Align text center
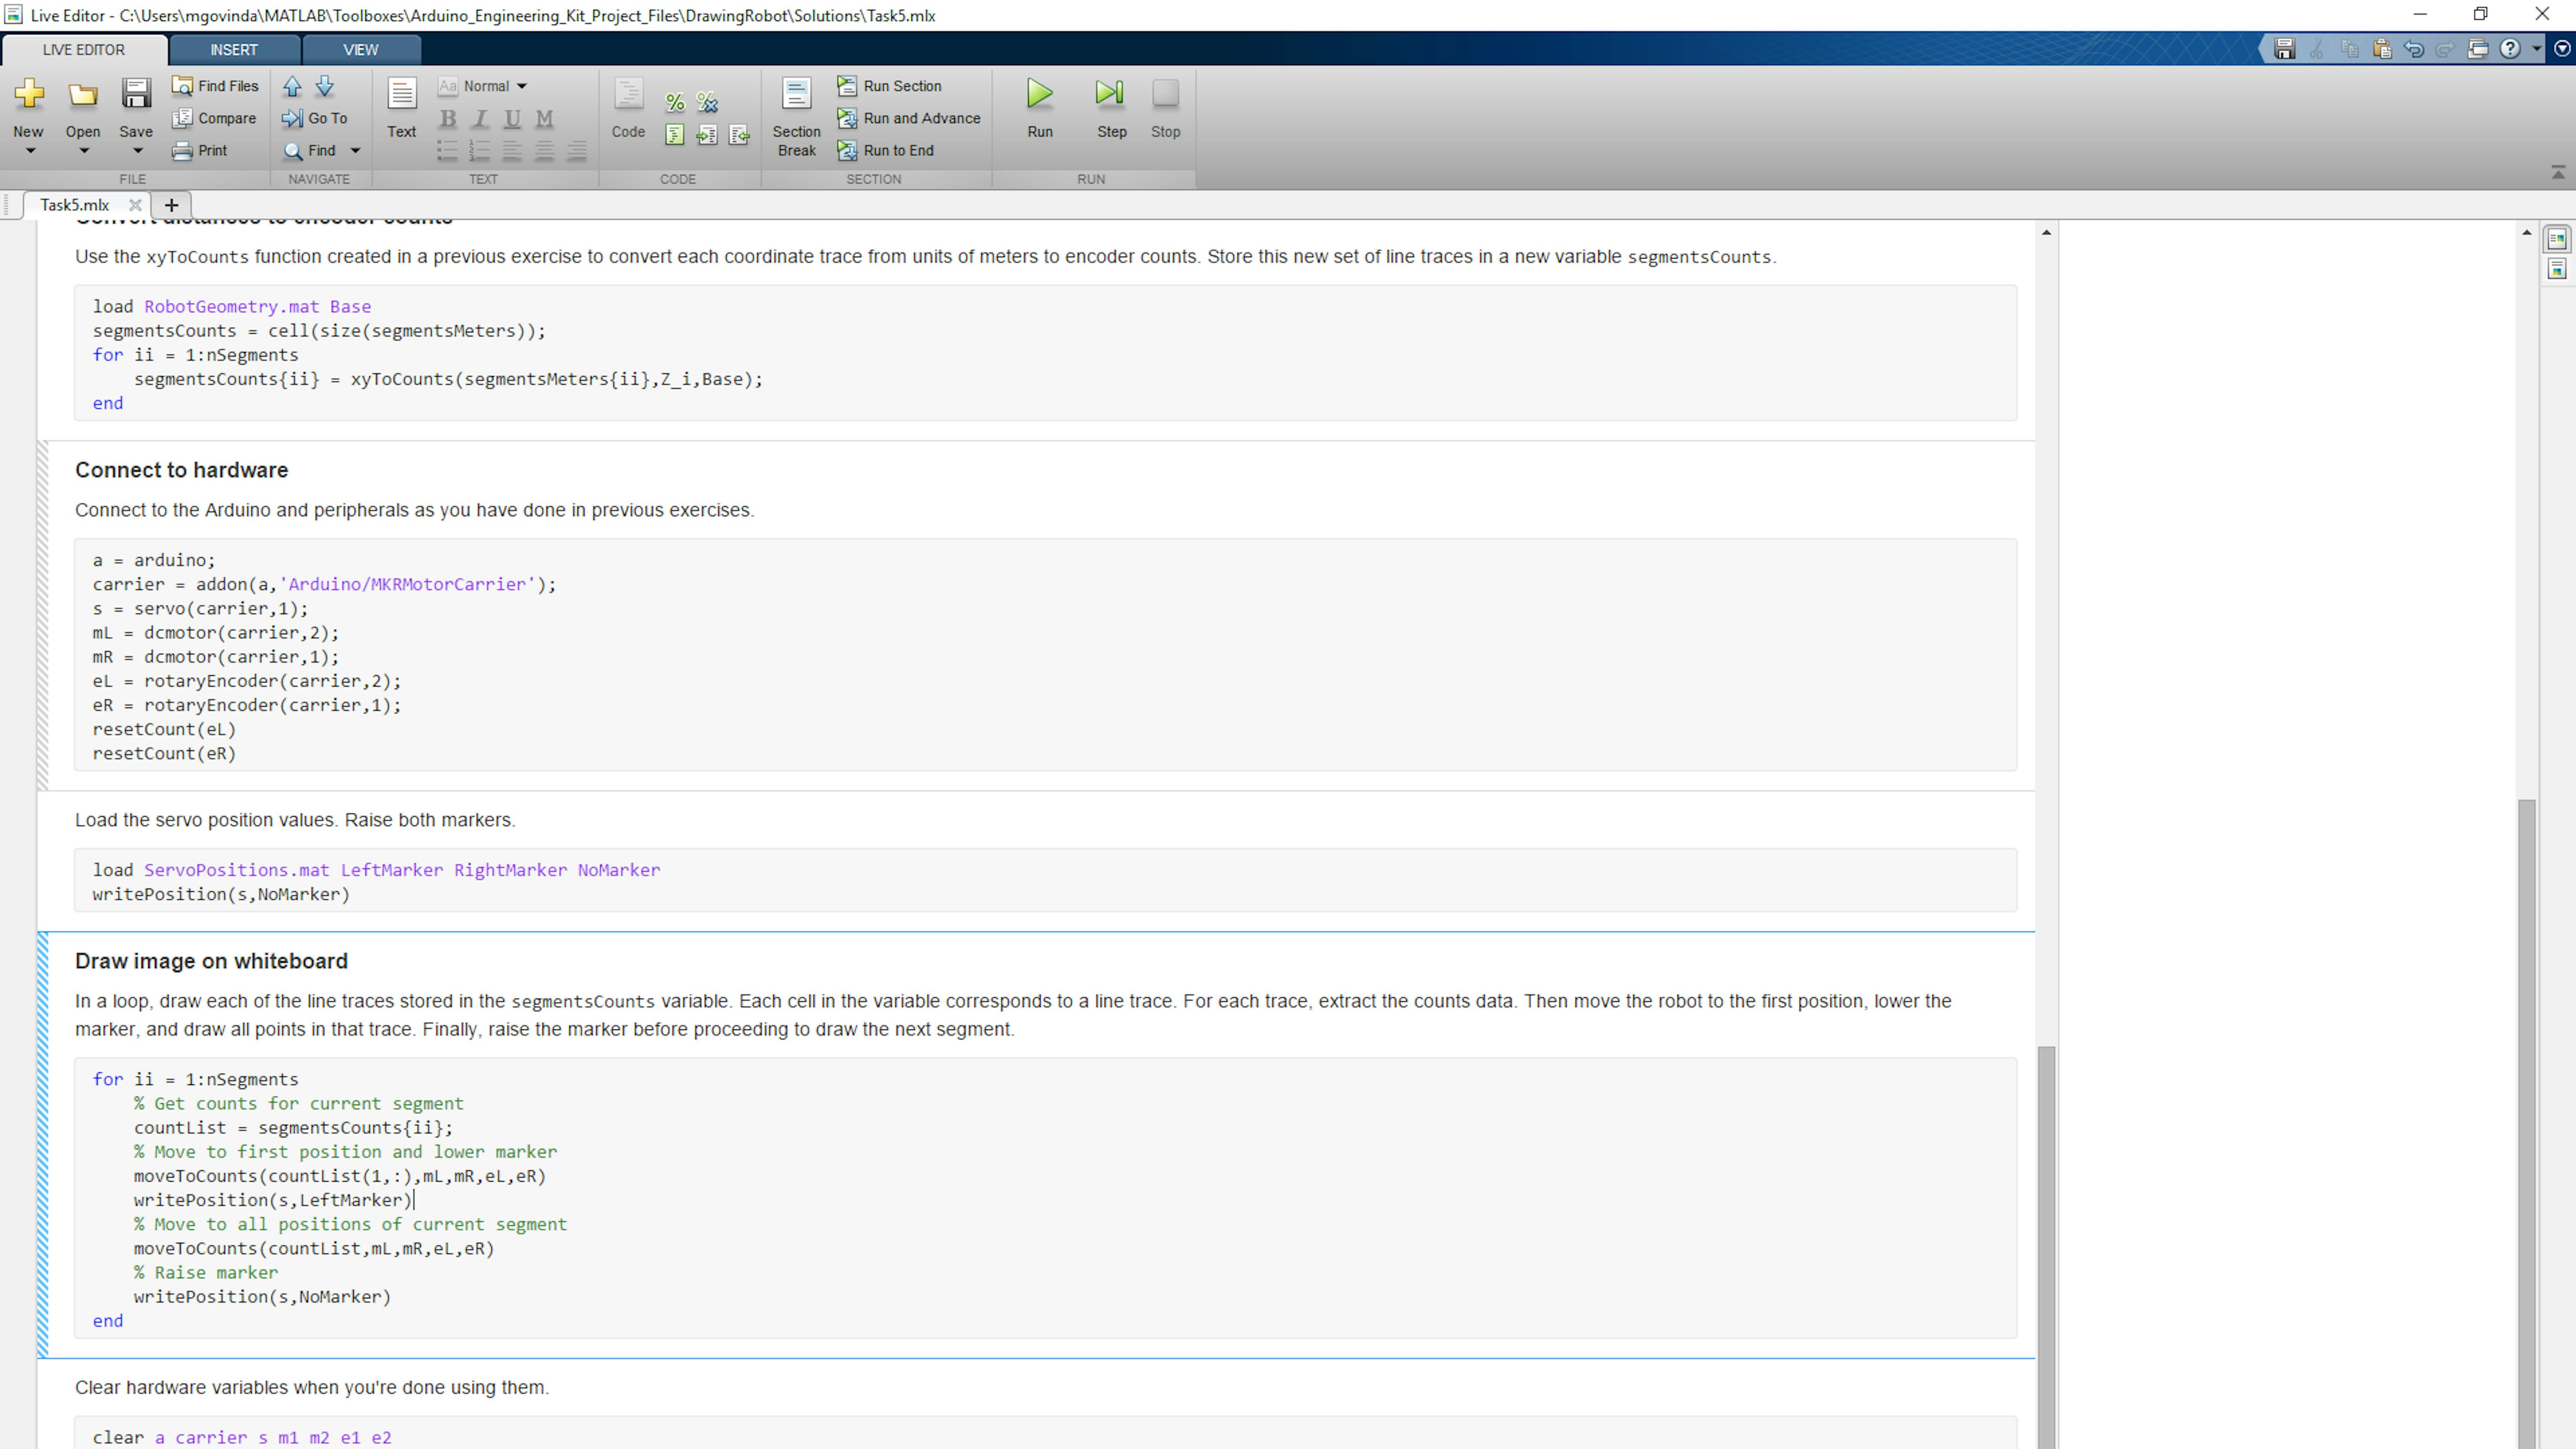Screen dimensions: 2576x1449 [x=544, y=151]
